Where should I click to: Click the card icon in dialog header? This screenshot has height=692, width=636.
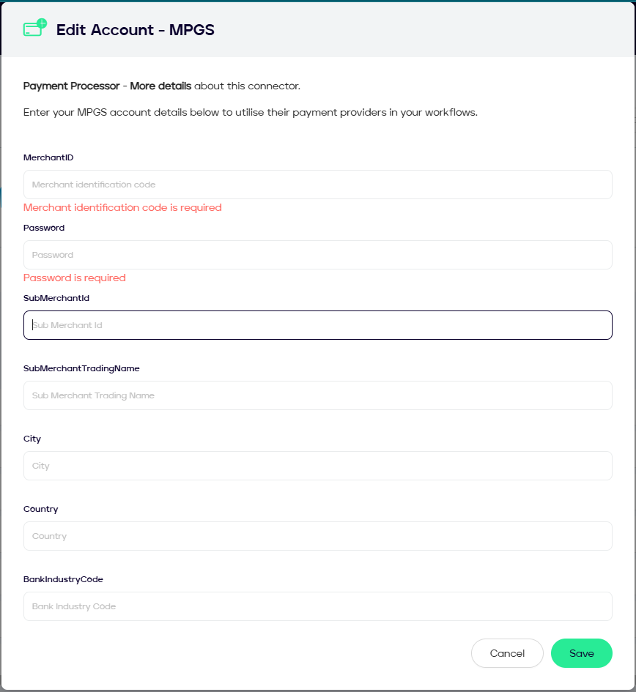click(34, 29)
